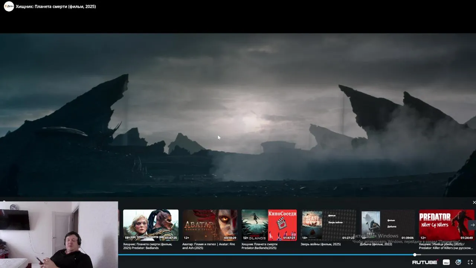476x268 pixels.
Task: Show next recommended videos with arrow
Action: coord(472,225)
